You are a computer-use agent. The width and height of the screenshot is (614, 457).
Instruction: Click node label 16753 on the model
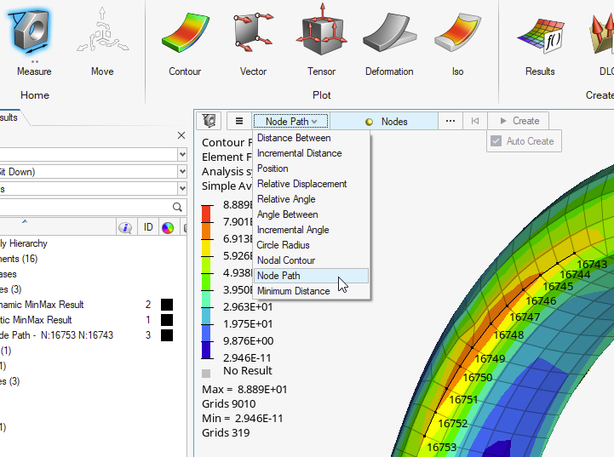click(x=441, y=447)
